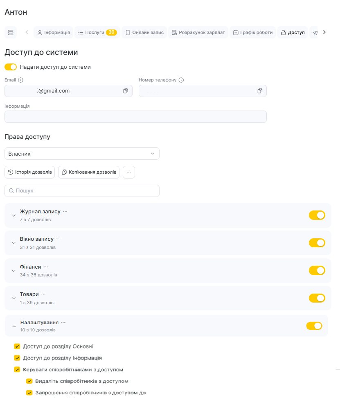Uncheck Доступ до розділу Основні

click(x=17, y=346)
